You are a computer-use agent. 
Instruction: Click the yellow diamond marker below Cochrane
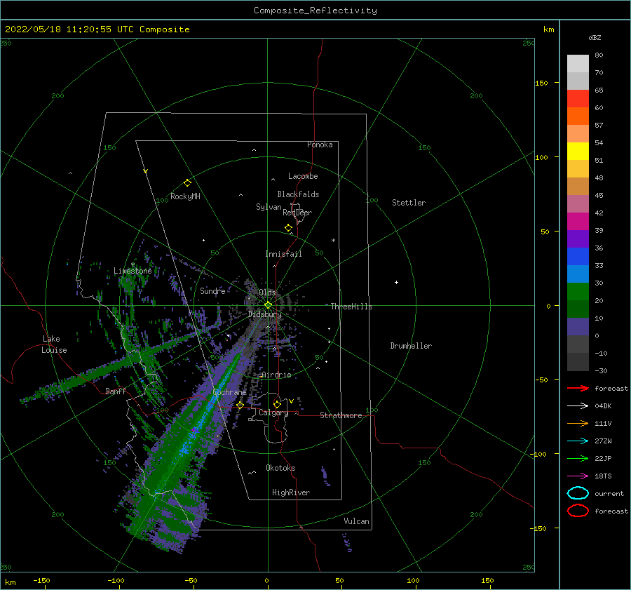click(x=240, y=405)
